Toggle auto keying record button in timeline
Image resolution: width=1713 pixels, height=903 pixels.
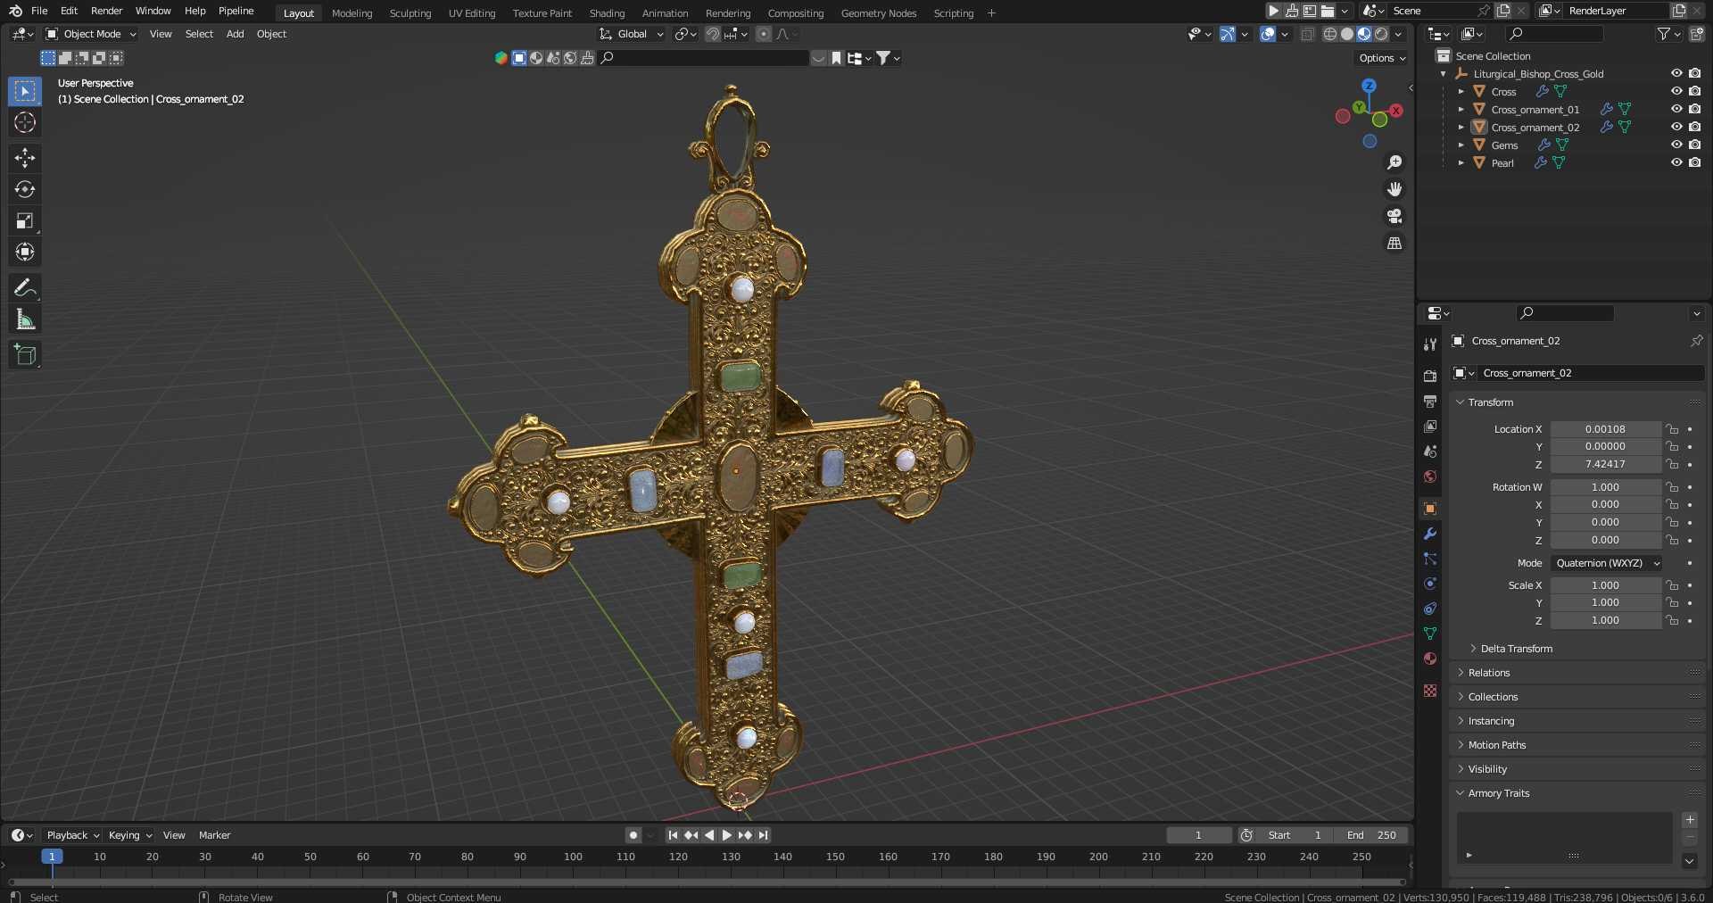[x=633, y=835]
